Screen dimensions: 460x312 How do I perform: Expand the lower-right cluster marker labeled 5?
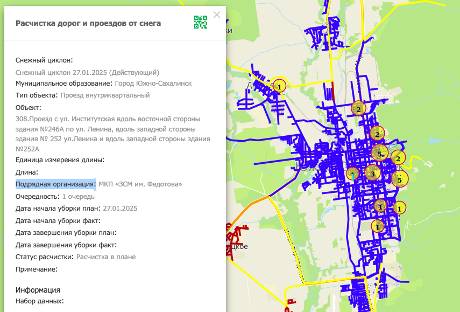click(x=400, y=178)
